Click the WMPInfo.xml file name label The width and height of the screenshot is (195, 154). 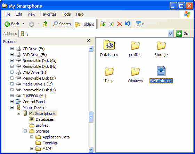click(x=161, y=81)
